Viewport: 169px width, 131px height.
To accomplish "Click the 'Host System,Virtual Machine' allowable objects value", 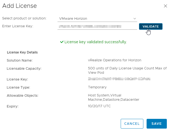I will pyautogui.click(x=114, y=97).
